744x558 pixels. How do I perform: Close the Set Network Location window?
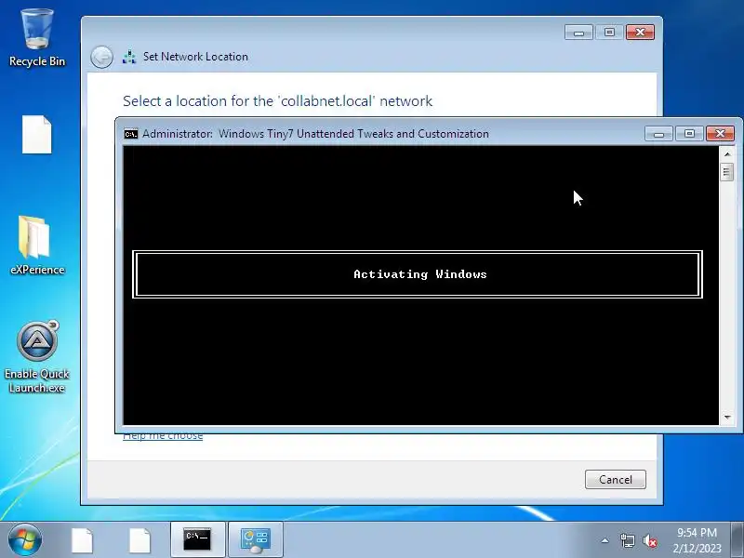pos(641,33)
